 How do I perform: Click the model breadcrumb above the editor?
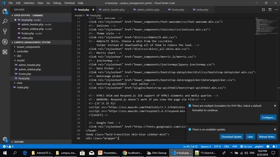(78, 16)
